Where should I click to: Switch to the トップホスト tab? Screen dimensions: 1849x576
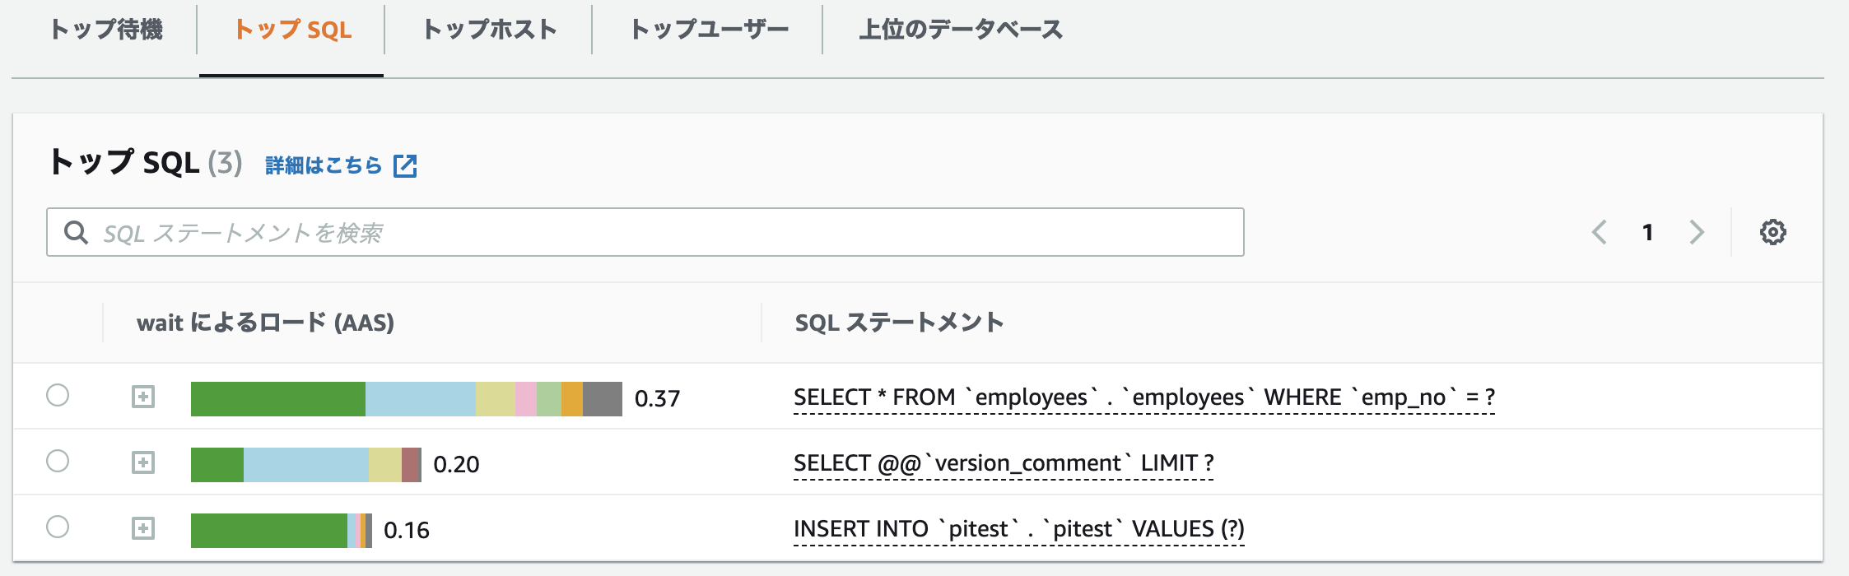coord(489,30)
